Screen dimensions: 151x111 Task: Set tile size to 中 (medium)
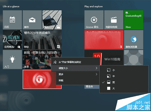pos(124,76)
